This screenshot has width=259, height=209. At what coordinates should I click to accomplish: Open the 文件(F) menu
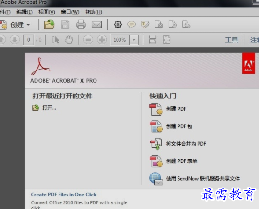(x=5, y=12)
